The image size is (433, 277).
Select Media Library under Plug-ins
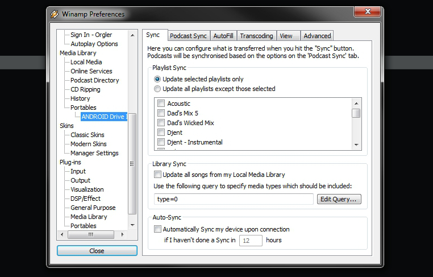tap(89, 217)
